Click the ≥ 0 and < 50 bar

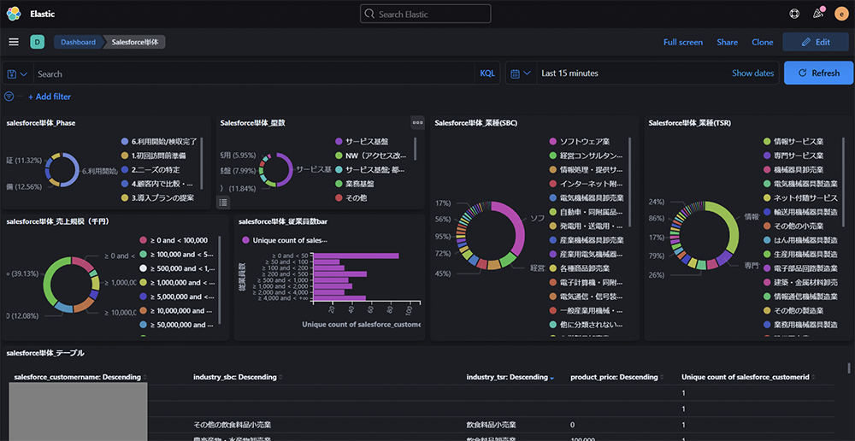click(x=356, y=256)
